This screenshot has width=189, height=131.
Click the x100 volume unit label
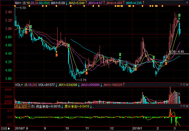[x=8, y=102]
